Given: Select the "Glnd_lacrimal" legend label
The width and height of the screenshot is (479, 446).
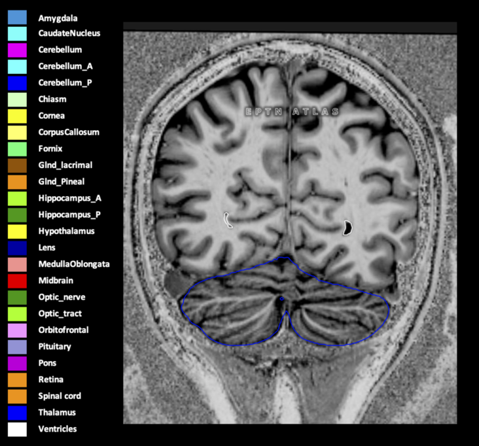Looking at the screenshot, I should pyautogui.click(x=65, y=165).
